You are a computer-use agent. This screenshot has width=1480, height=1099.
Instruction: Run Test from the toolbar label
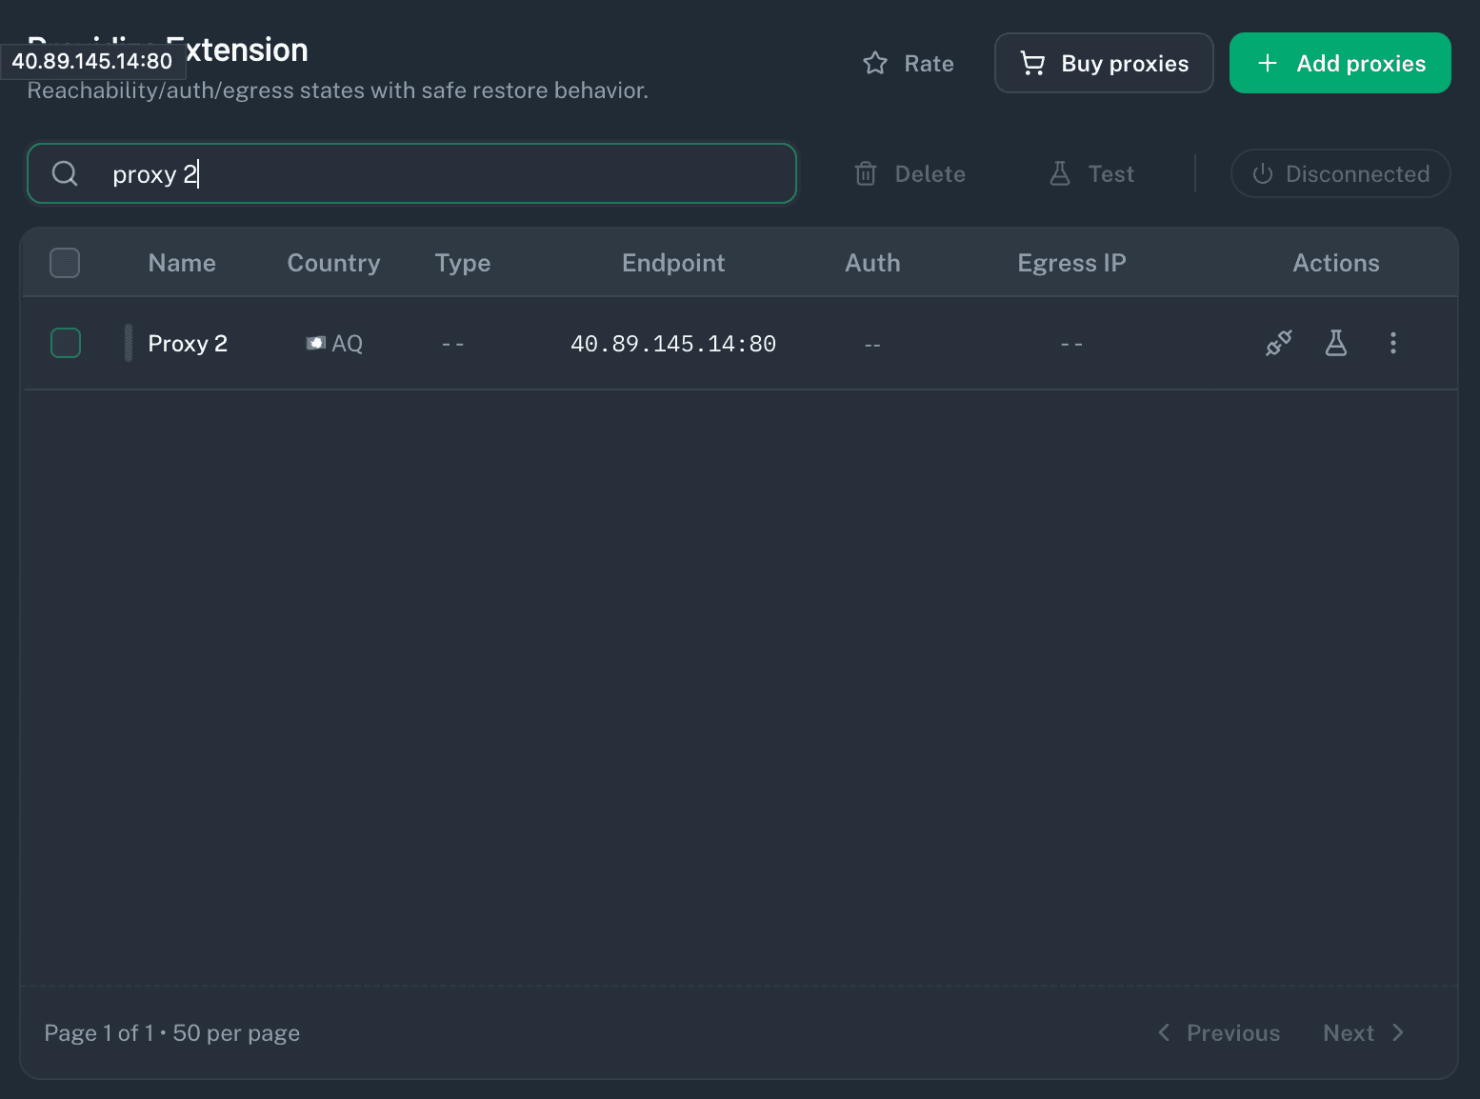coord(1110,174)
